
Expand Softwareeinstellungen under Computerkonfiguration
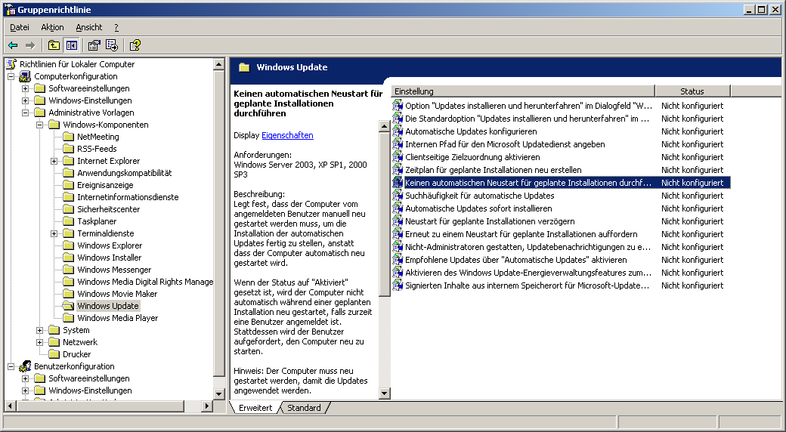coord(25,88)
